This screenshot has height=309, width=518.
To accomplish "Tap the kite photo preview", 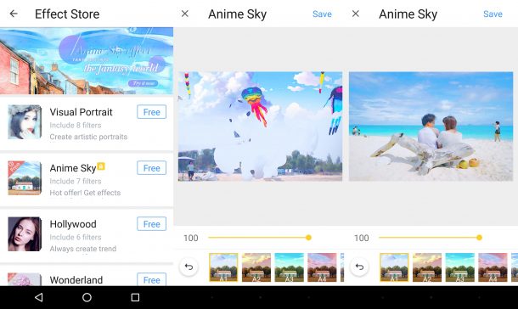I will (261, 126).
